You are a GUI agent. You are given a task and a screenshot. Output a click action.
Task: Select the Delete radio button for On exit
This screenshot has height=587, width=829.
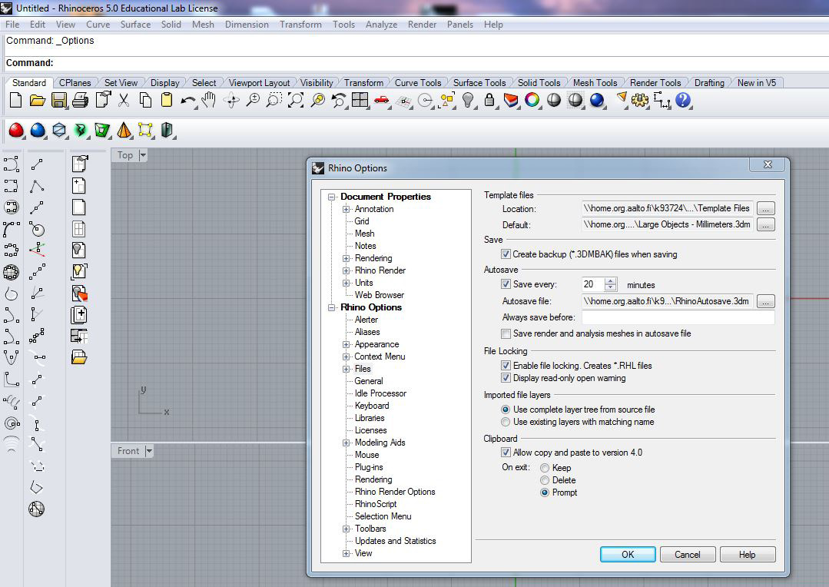tap(545, 480)
